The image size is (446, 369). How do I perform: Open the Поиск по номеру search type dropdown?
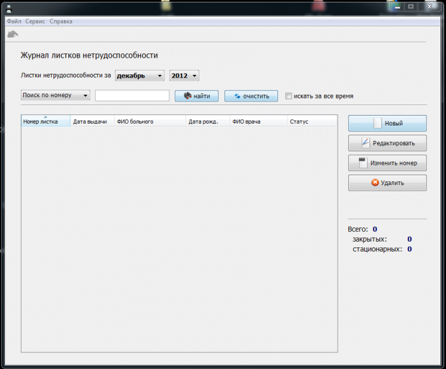pos(55,95)
